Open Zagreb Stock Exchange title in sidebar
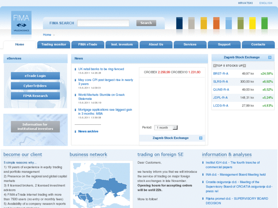The width and height of the screenshot is (278, 208). (241, 57)
